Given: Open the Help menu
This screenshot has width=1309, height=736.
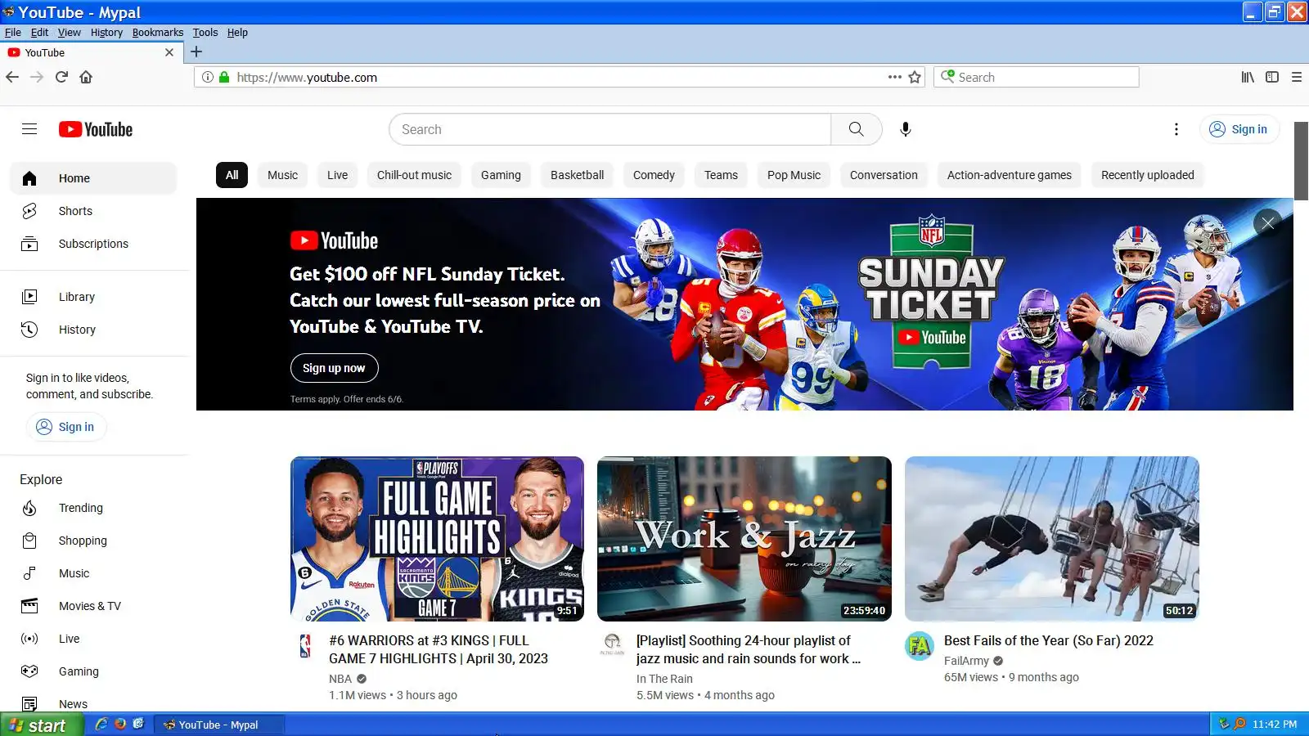Looking at the screenshot, I should (x=237, y=33).
